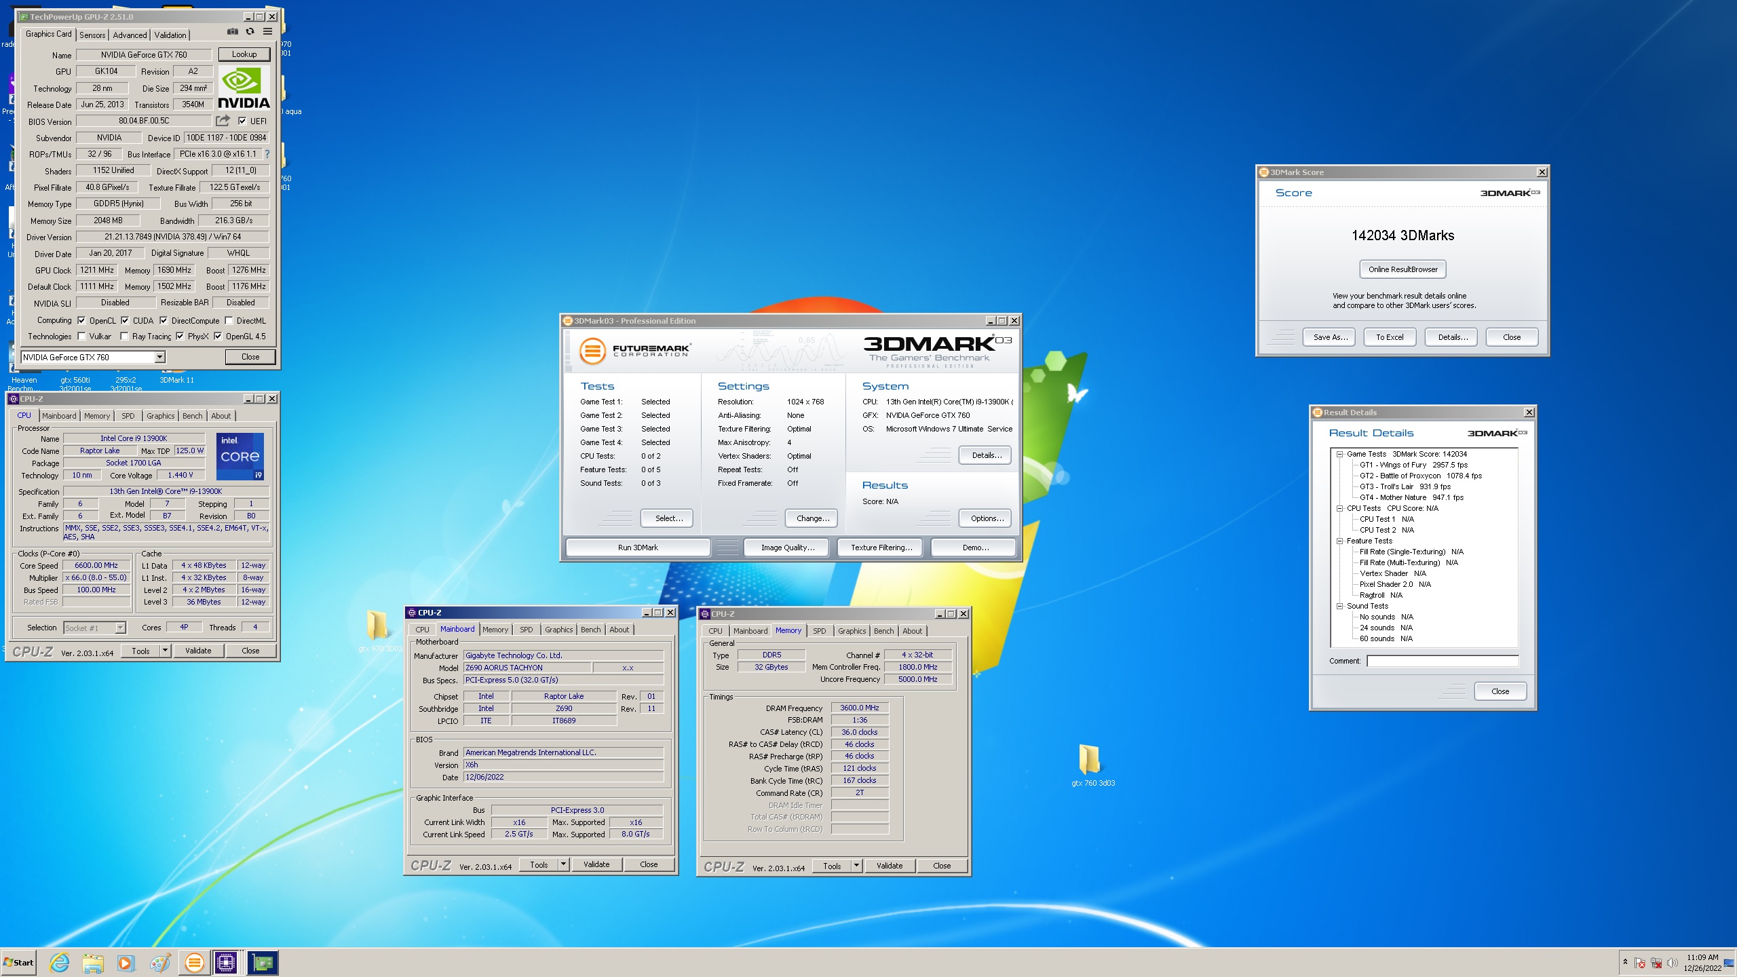Open Windows Media Player from the taskbar
1737x977 pixels.
pos(126,962)
